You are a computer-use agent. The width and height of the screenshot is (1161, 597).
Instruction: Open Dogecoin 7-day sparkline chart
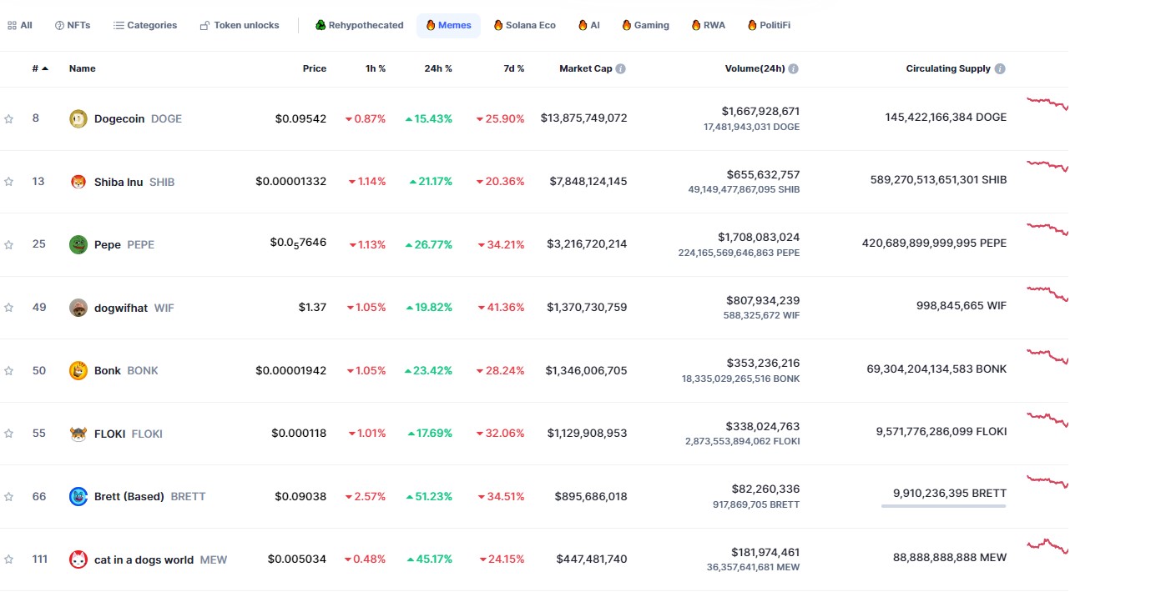click(1047, 103)
